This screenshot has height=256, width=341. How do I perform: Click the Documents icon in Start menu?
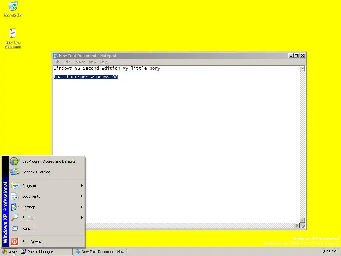coord(15,196)
